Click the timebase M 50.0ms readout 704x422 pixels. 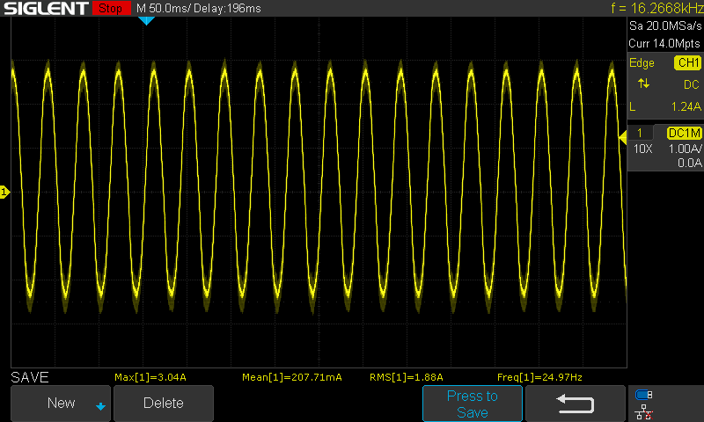tap(164, 8)
